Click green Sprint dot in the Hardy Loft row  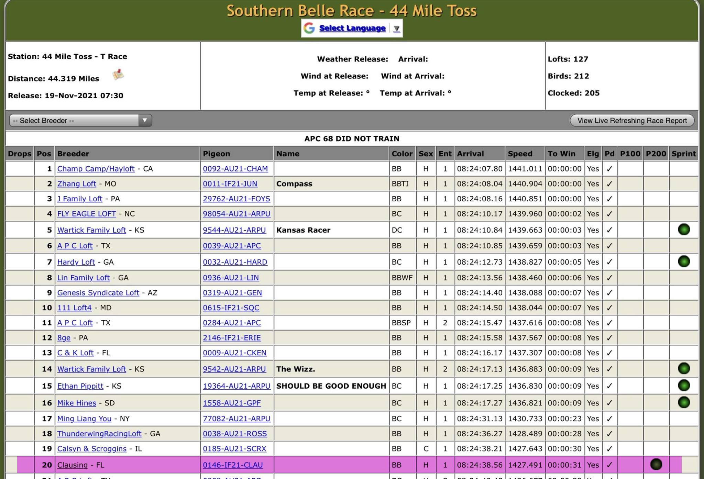(684, 261)
